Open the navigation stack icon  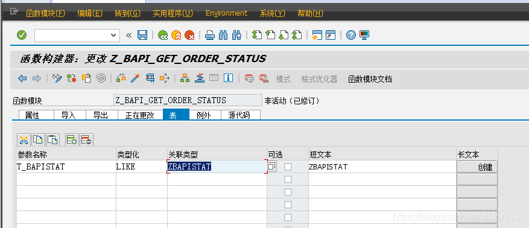(200, 78)
